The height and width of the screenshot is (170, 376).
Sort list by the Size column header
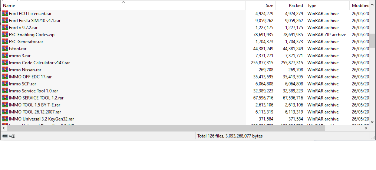[260, 5]
